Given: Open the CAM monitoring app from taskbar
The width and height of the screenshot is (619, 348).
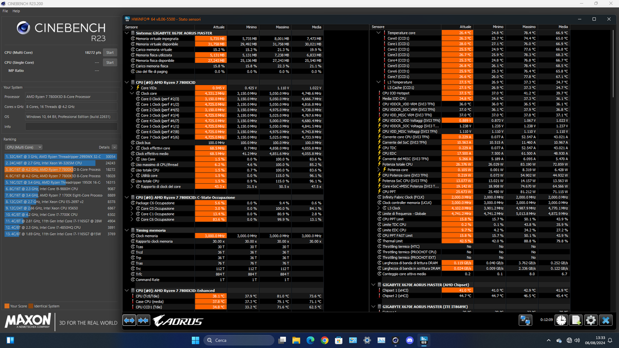Looking at the screenshot, I should 395,341.
